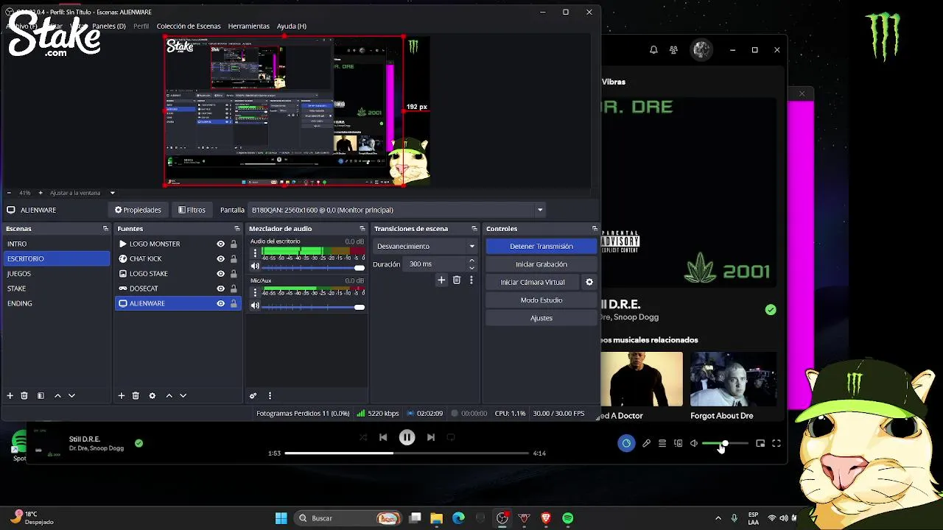Viewport: 943px width, 530px height.
Task: Hide the DOSECAT source
Action: click(220, 288)
